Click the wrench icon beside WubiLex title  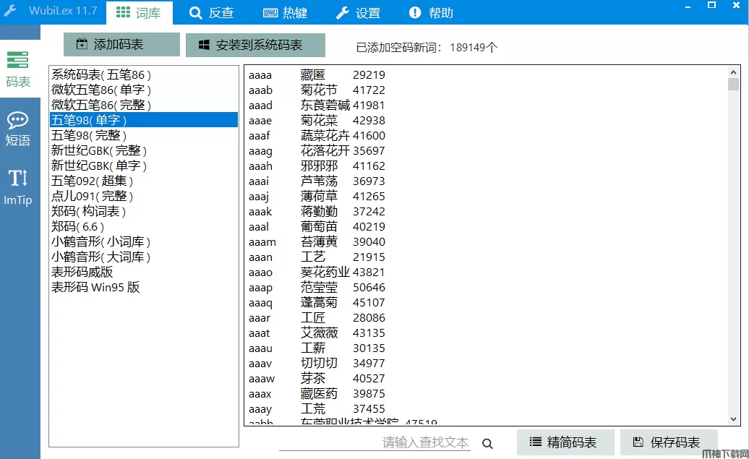(10, 11)
